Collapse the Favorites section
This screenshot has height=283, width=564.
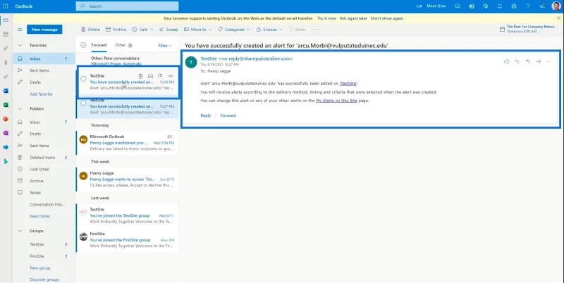[20, 45]
